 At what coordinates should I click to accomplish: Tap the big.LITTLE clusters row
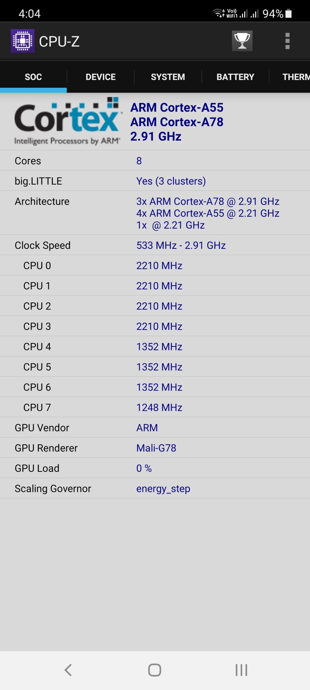155,181
